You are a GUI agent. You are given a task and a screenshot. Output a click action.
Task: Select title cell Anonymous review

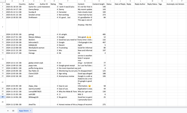tap(68, 76)
